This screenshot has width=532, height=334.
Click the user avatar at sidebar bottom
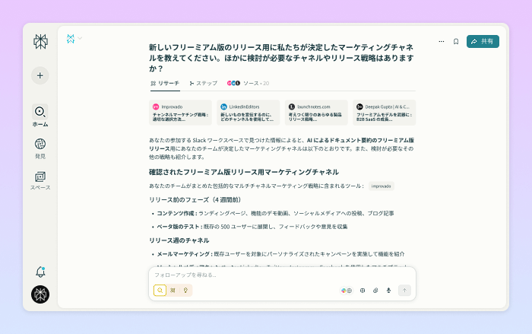(40, 294)
